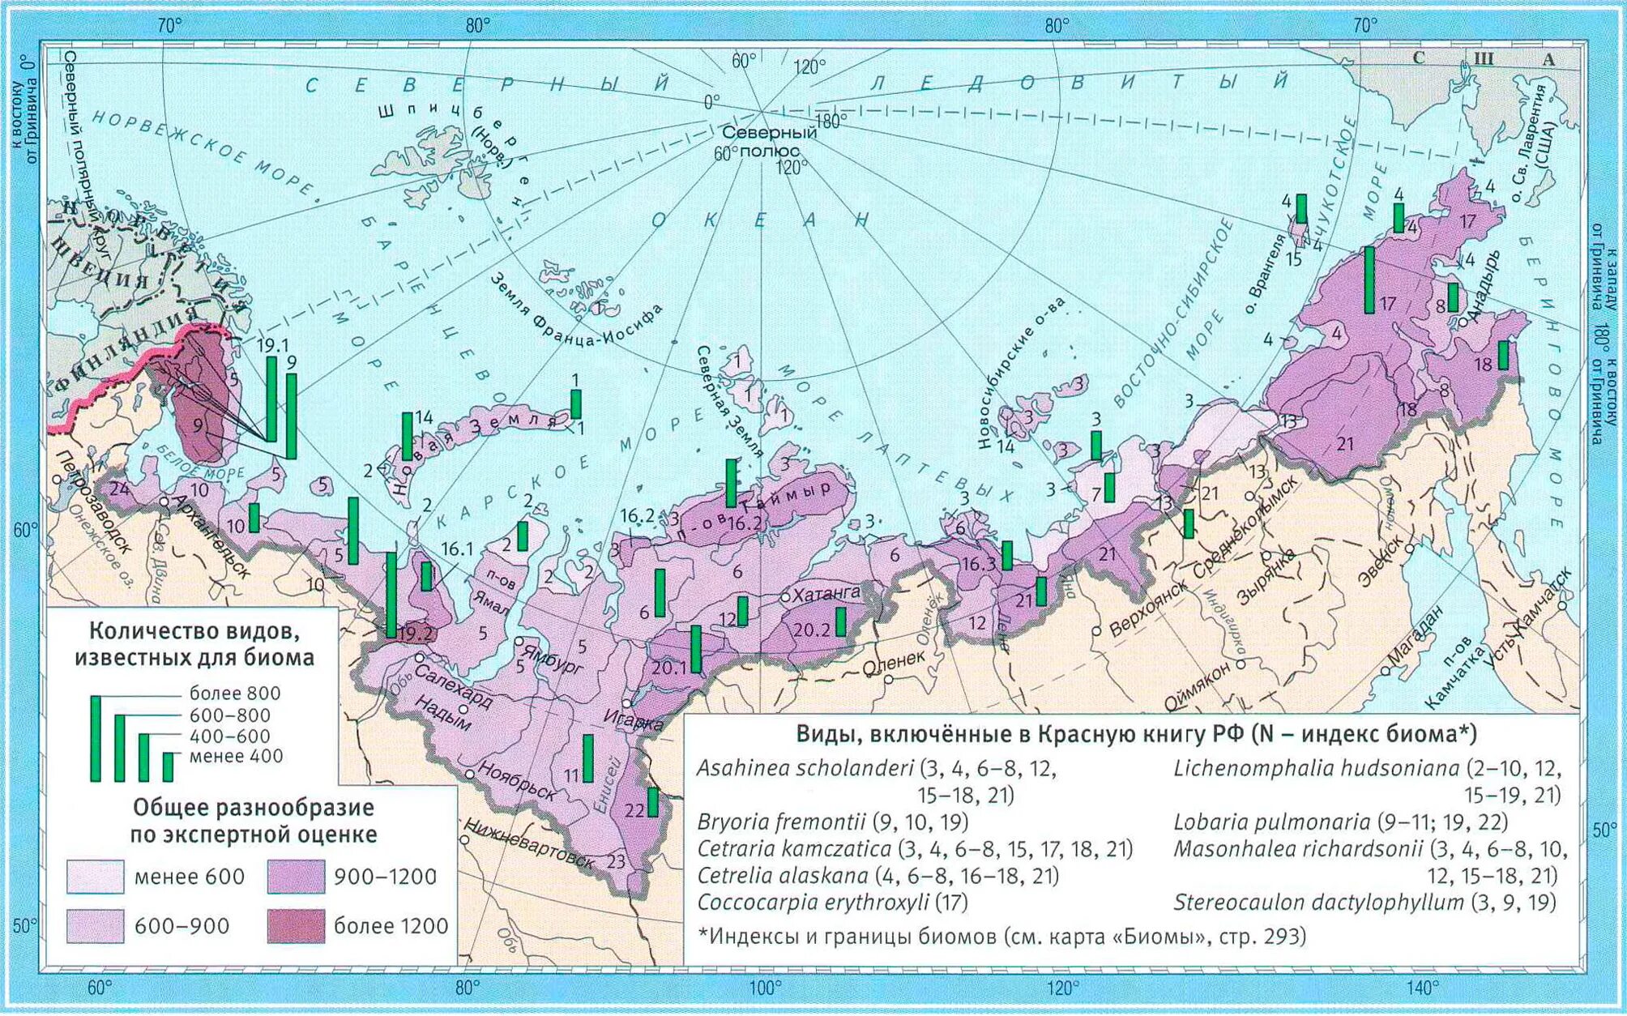Click the 'Петрозаводск' city label
Screen dimensions: 1627x1016
pos(92,504)
